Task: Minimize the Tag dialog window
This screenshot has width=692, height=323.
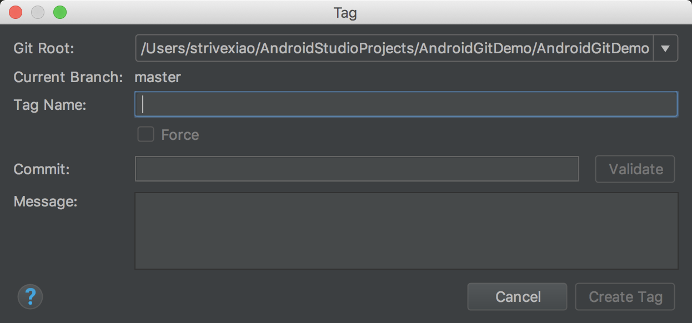Action: point(38,12)
